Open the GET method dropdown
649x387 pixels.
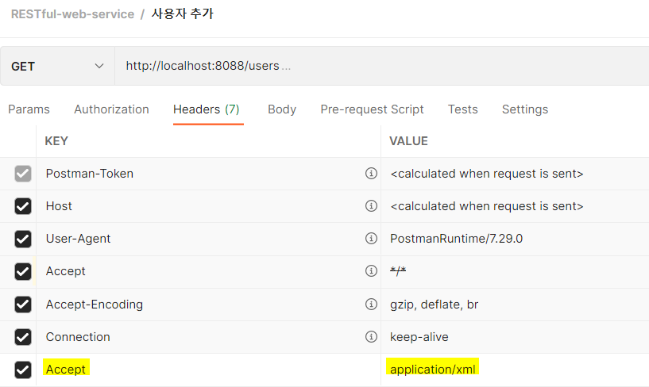57,66
